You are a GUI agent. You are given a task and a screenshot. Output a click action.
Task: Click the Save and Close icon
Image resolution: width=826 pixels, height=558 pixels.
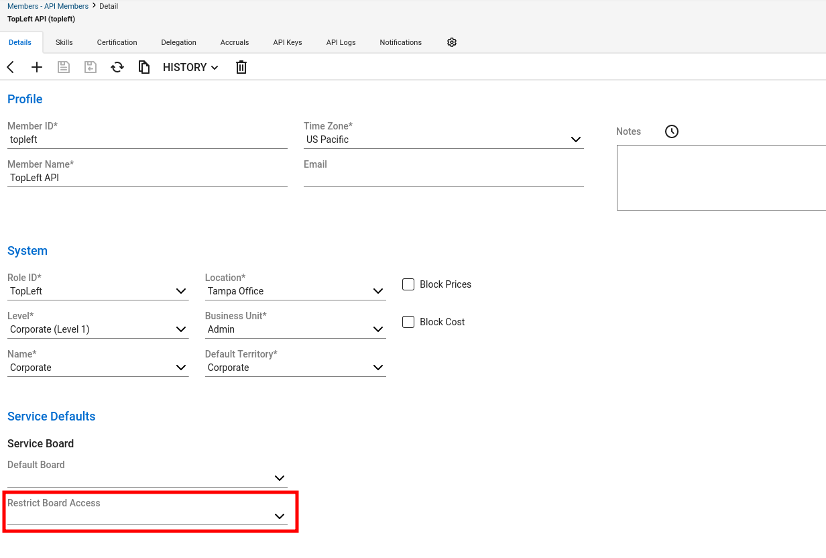91,67
